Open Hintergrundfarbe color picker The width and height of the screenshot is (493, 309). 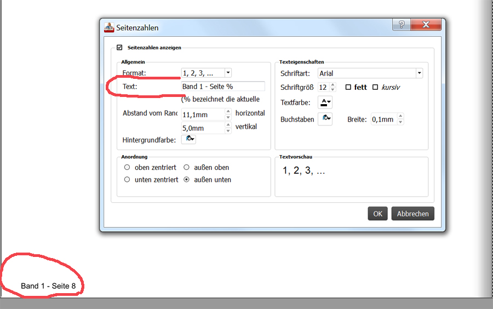188,139
